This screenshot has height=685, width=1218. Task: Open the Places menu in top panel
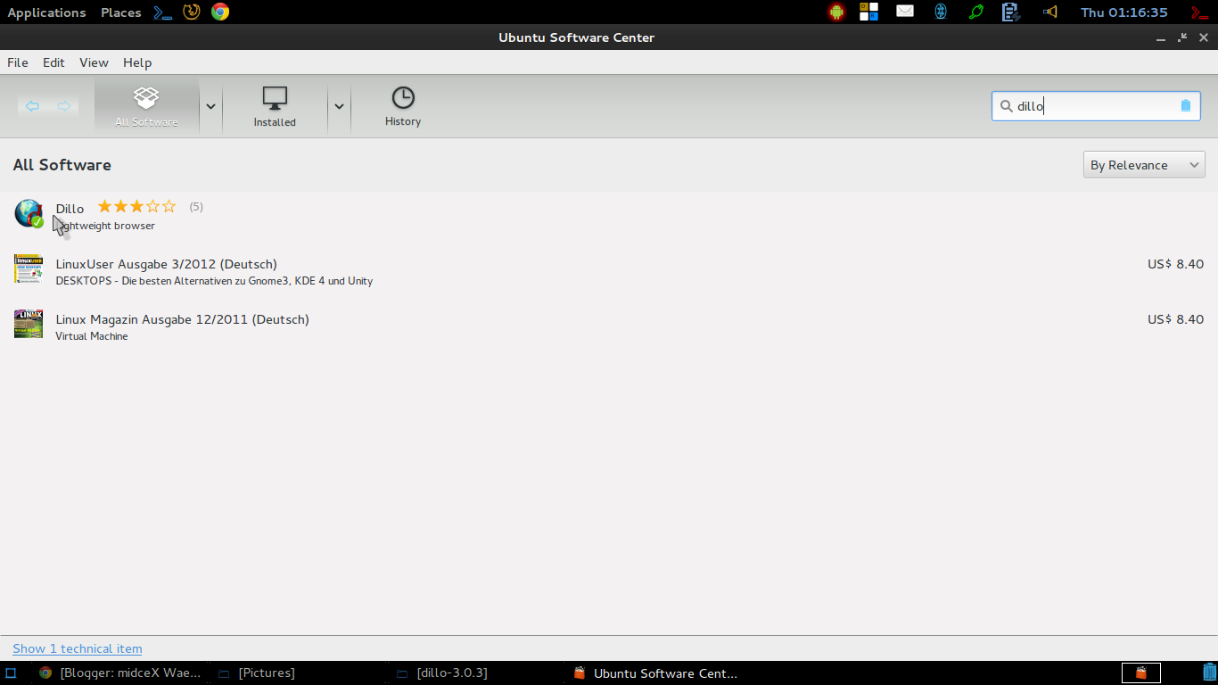coord(121,12)
